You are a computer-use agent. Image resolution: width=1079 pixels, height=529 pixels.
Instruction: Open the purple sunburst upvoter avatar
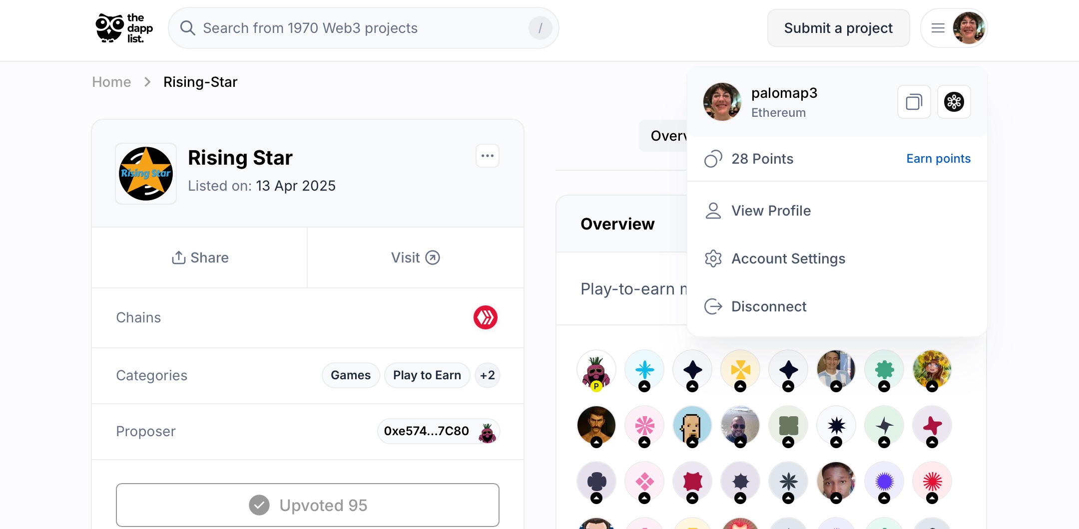point(884,482)
